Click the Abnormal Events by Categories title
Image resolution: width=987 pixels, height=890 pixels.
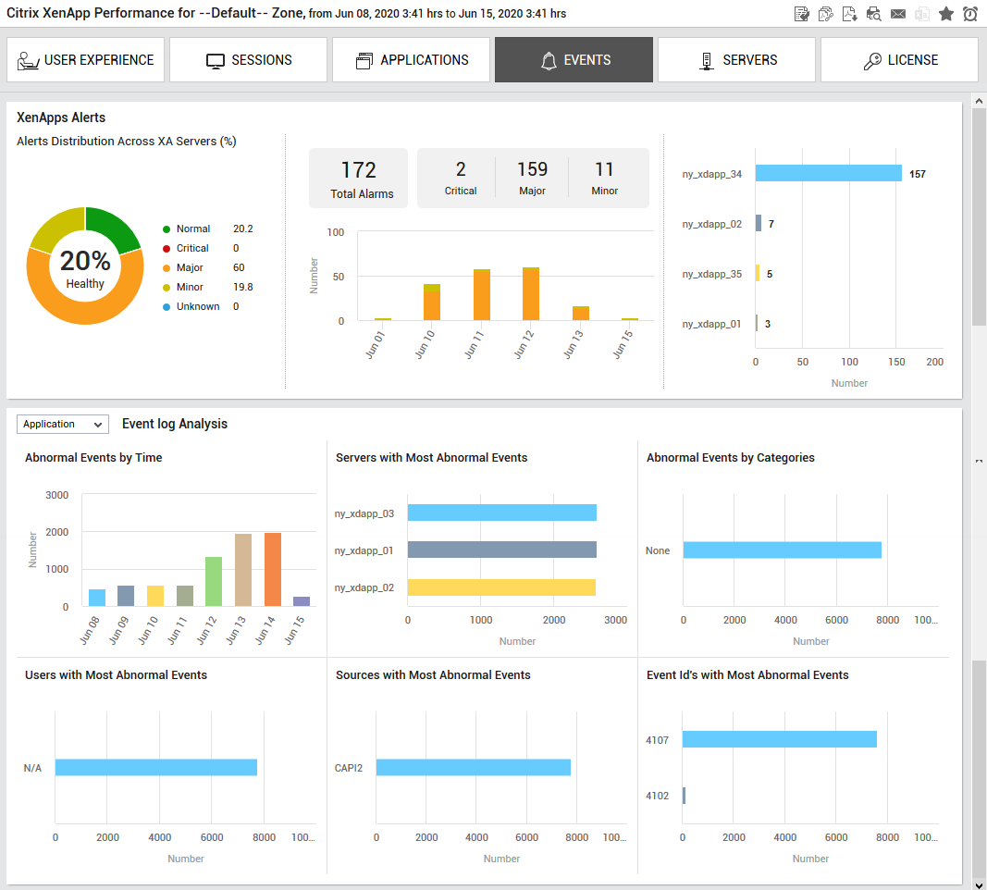[x=730, y=458]
